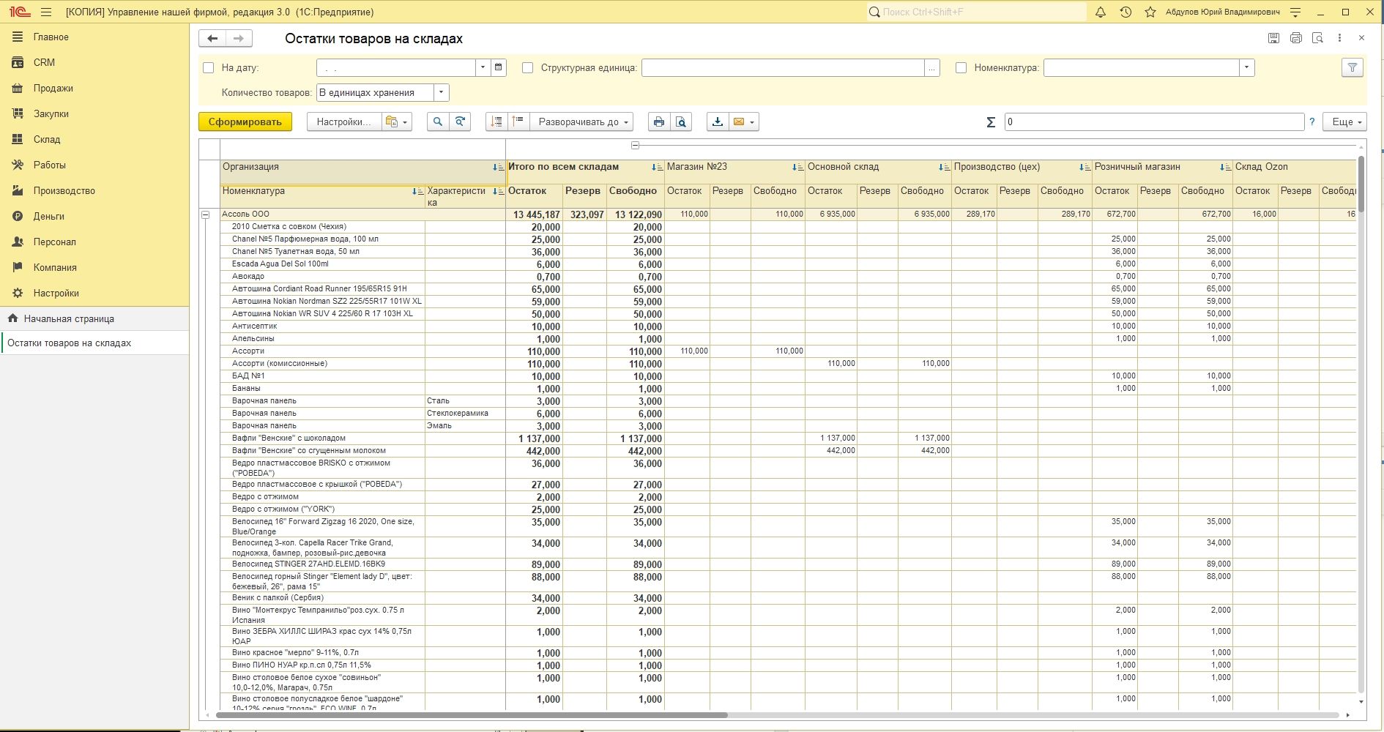Click the ellipsis button of Структурная единица

click(931, 67)
